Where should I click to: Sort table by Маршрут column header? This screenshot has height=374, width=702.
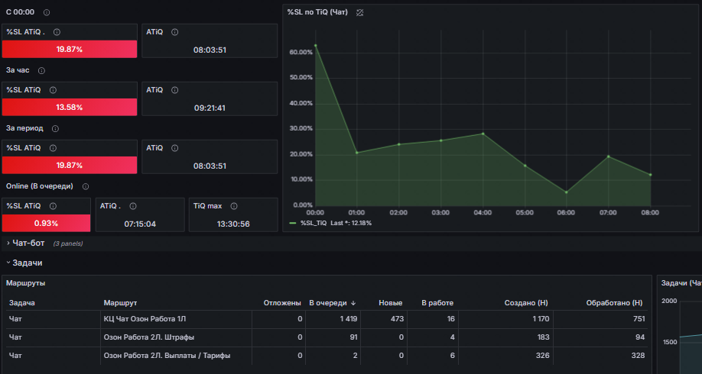coord(120,303)
